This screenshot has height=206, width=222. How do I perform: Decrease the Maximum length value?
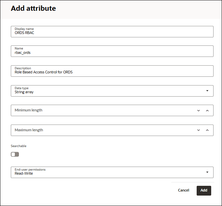pos(198,130)
